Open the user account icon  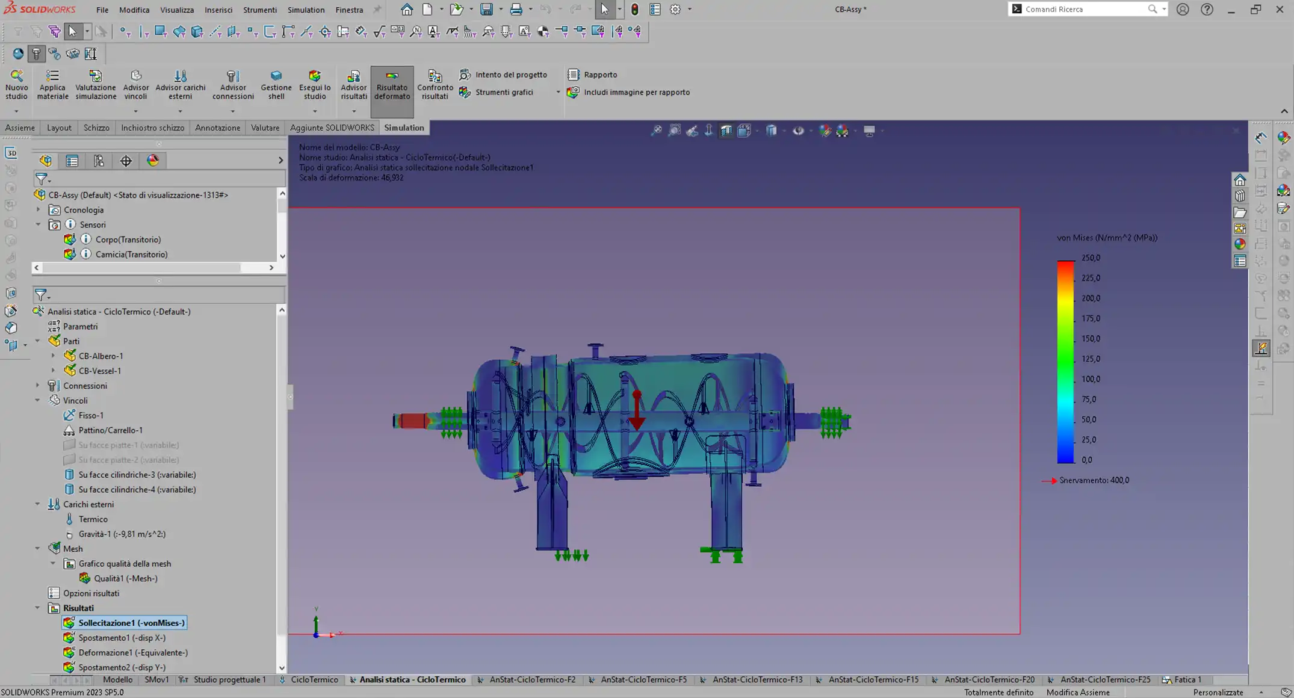pyautogui.click(x=1183, y=10)
